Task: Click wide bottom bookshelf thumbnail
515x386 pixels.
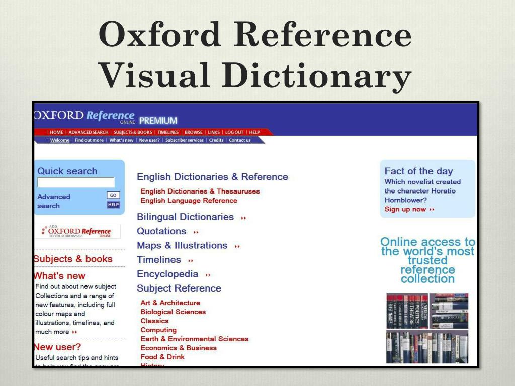Action: 427,347
